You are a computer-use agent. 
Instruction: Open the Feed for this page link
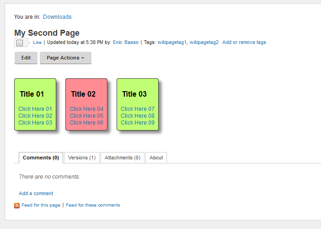tap(41, 205)
